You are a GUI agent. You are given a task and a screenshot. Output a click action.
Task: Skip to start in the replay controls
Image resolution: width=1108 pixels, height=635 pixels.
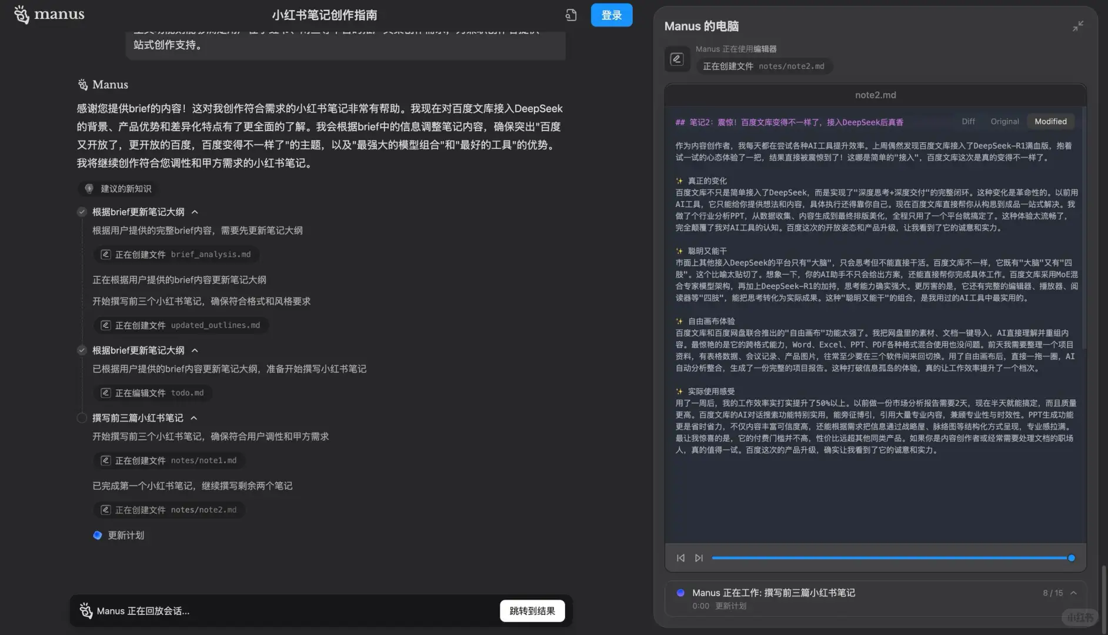(680, 557)
